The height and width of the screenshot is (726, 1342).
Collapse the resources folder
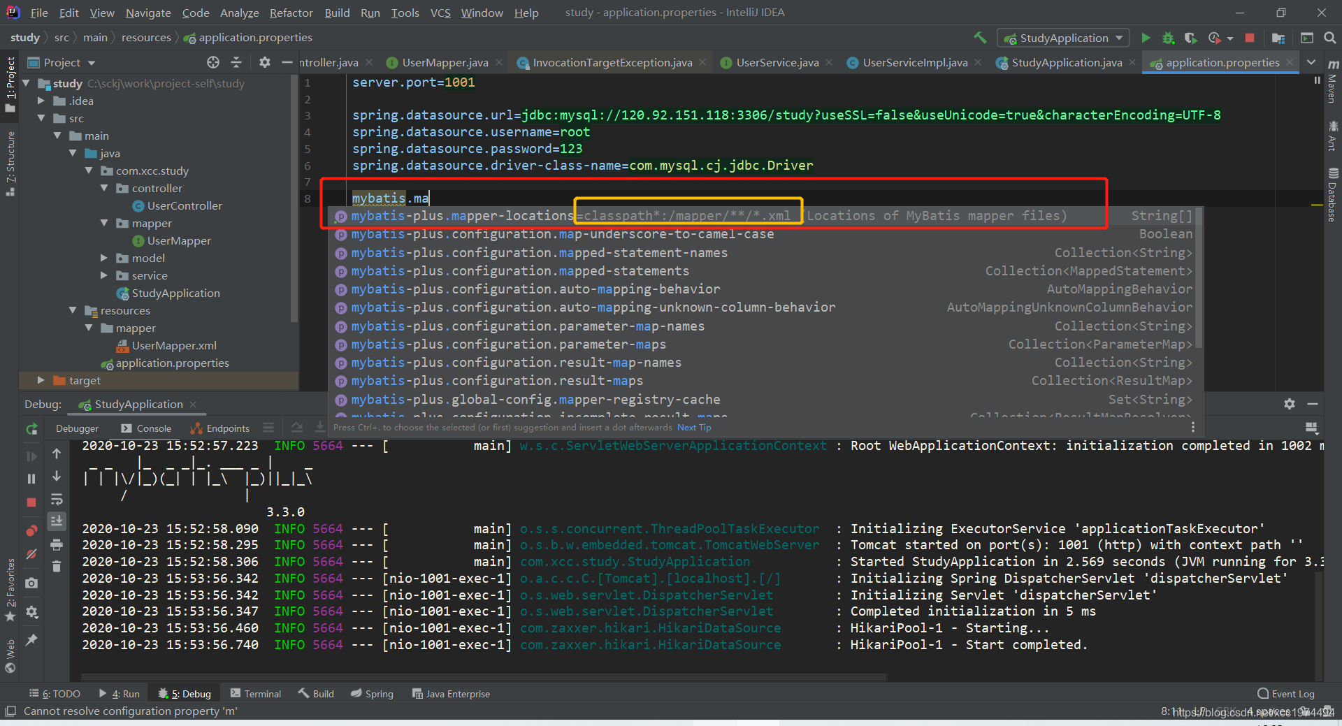tap(73, 310)
